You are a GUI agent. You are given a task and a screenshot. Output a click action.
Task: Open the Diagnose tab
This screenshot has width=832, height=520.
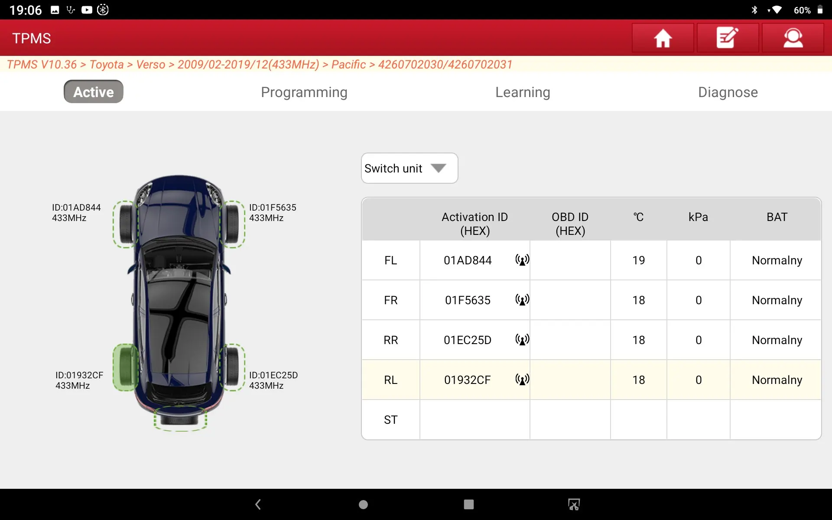pos(728,92)
